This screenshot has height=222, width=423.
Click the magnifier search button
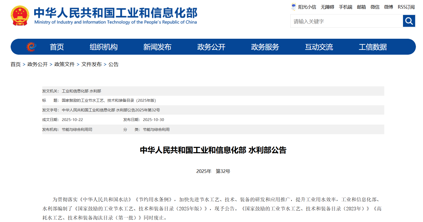click(x=409, y=21)
